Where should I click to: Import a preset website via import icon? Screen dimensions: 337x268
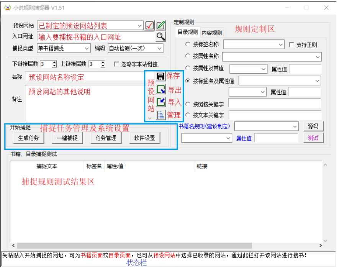[161, 102]
